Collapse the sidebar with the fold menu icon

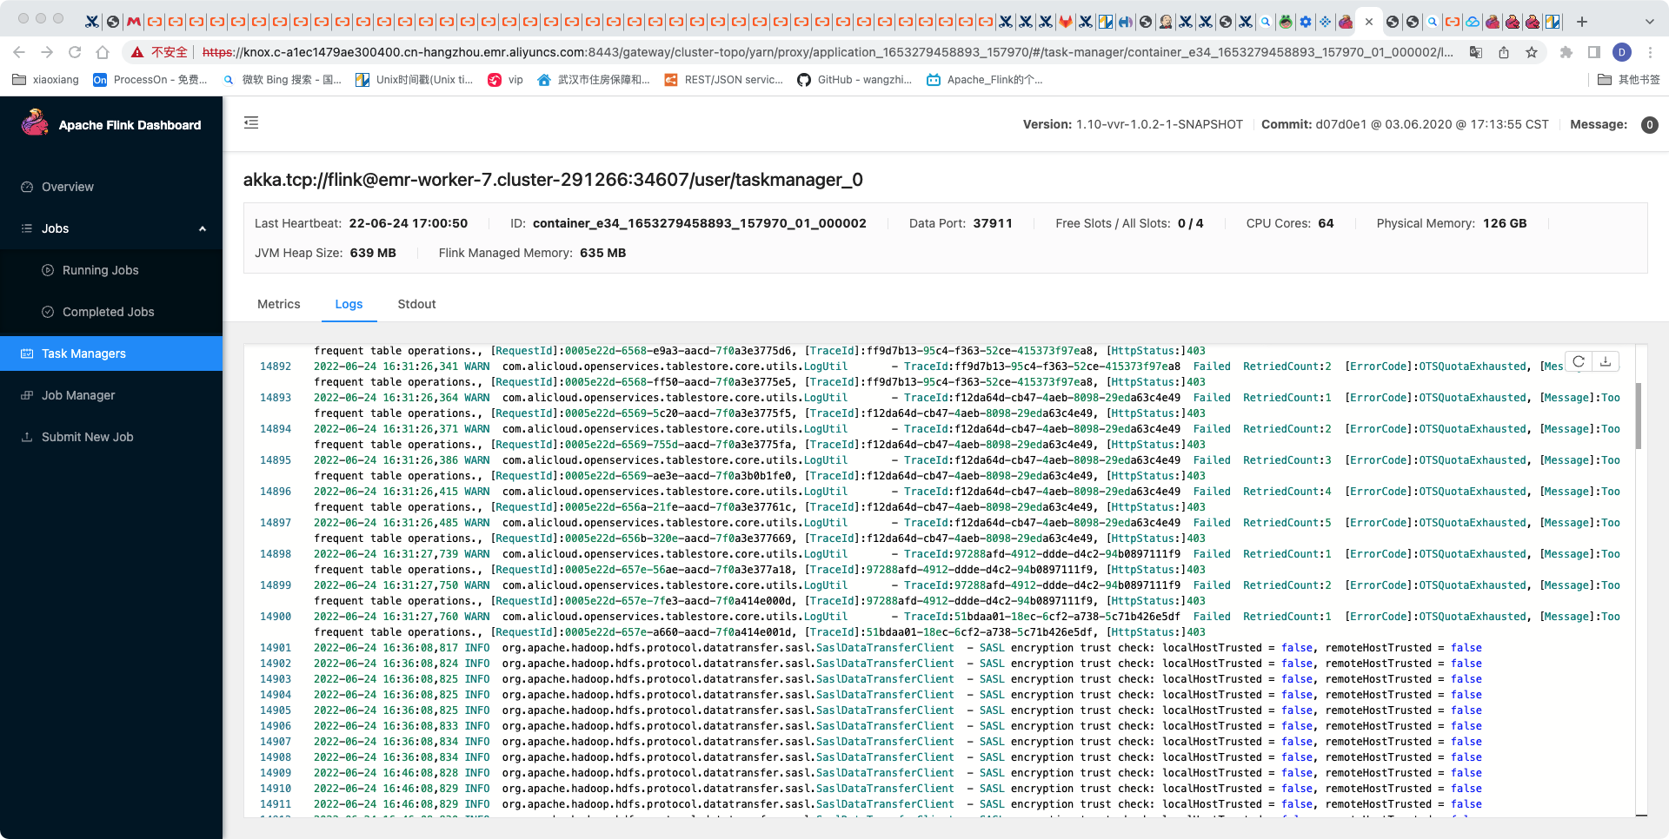(x=251, y=122)
